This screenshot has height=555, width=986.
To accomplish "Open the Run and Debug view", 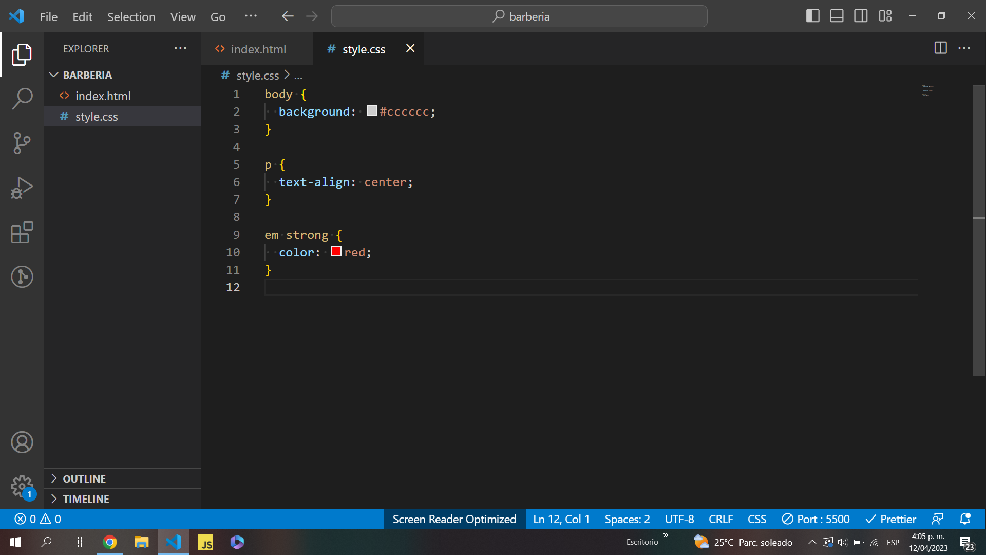I will (22, 188).
